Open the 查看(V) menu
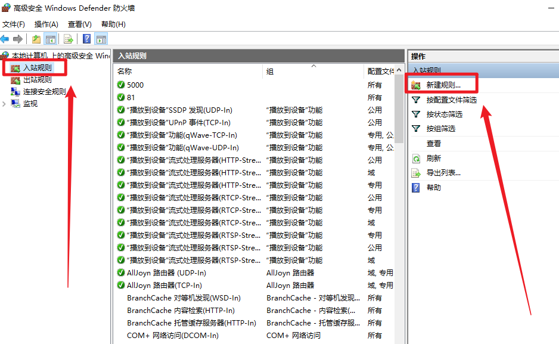This screenshot has height=344, width=559. click(80, 24)
